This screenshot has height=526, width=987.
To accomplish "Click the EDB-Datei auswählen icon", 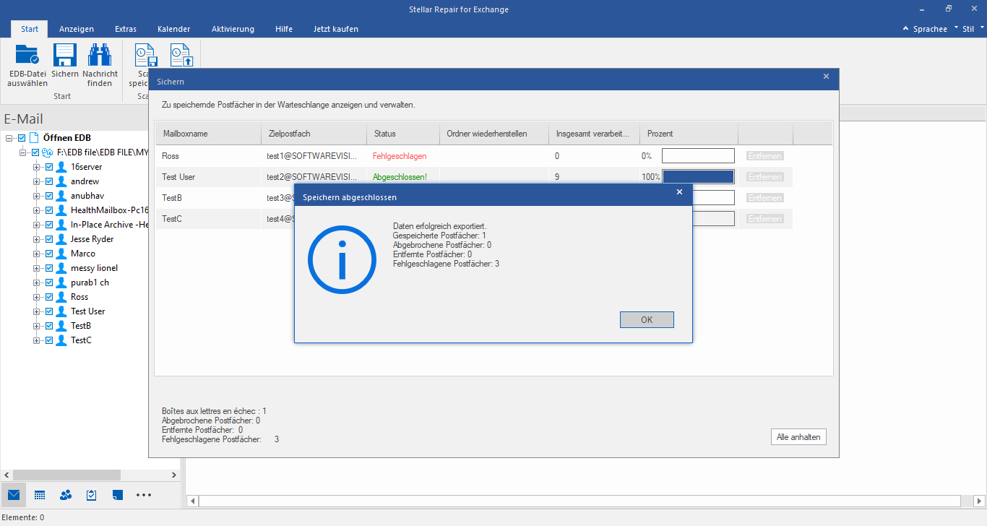I will click(x=27, y=56).
